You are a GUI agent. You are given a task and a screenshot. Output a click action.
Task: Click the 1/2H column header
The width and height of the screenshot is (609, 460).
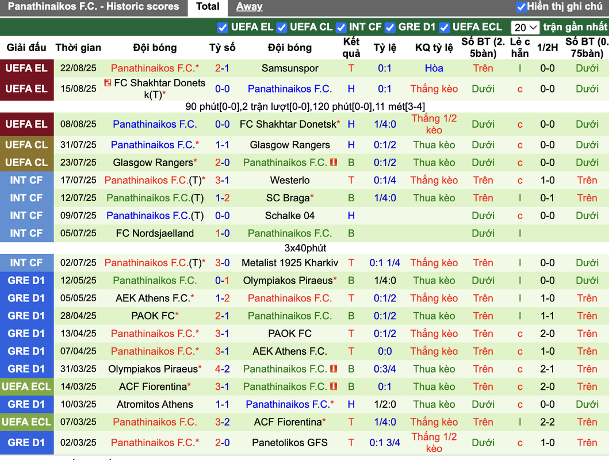547,48
